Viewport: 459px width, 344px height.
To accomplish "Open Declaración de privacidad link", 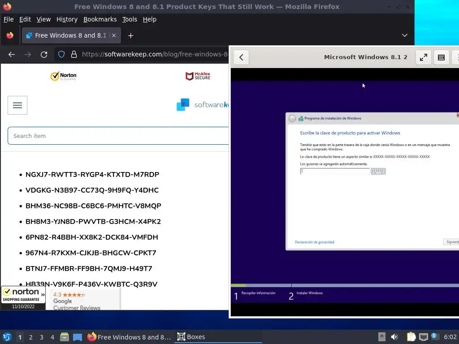I will point(314,242).
